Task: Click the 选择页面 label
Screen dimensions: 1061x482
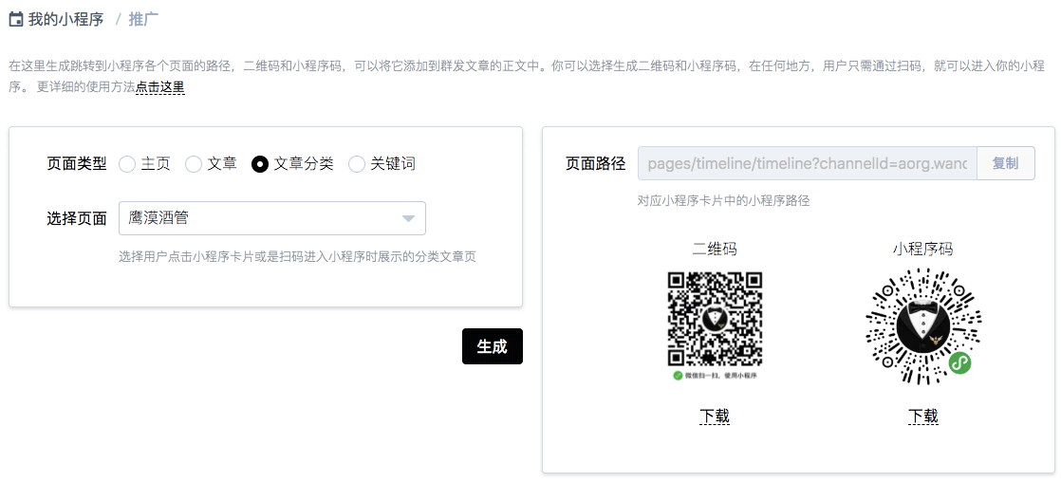Action: [77, 218]
